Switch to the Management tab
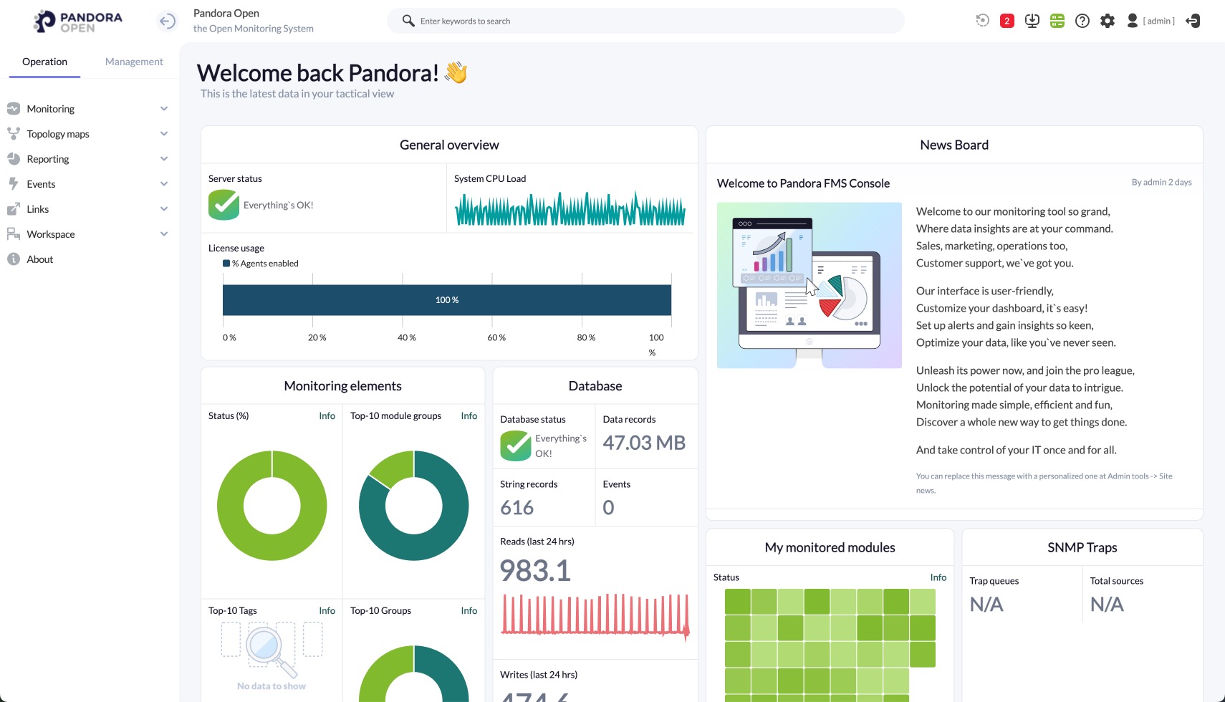Screen dimensions: 1225x702 [x=133, y=62]
